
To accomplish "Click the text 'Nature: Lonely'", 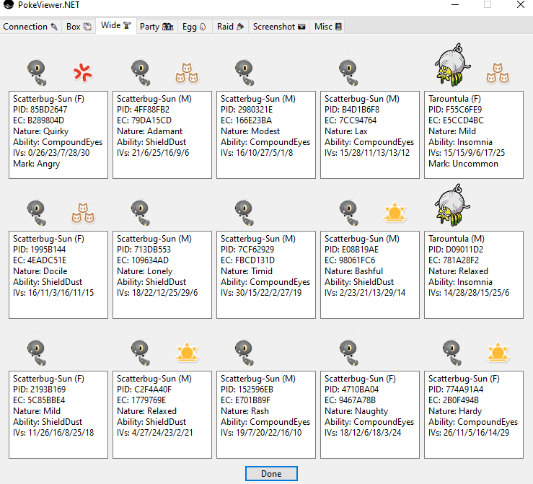I will point(144,271).
